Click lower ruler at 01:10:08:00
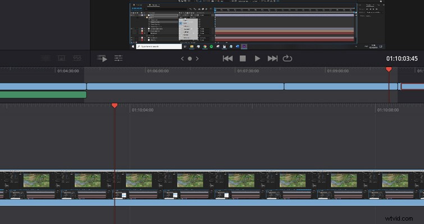 click(388, 110)
